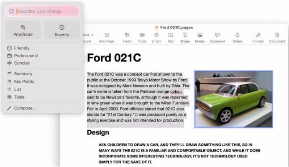289x167 pixels.
Task: Open the Shape toolbar icon
Action: (x=185, y=35)
